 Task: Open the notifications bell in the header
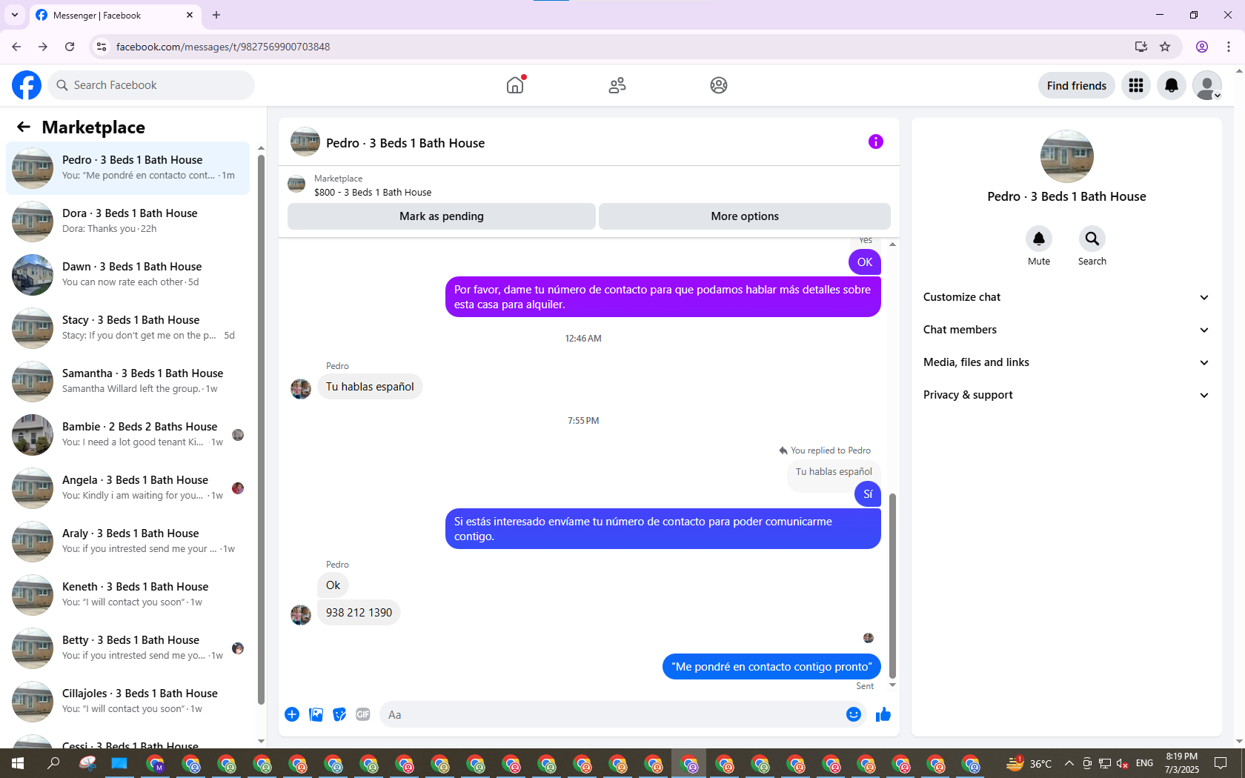tap(1172, 85)
